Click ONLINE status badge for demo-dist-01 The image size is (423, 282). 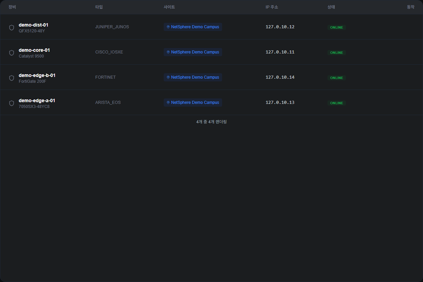coord(336,27)
